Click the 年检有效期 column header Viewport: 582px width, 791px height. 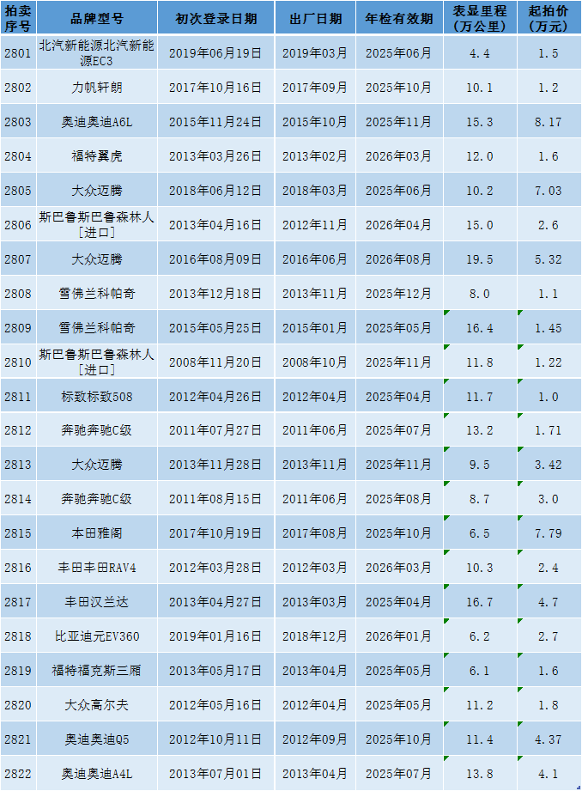(399, 18)
